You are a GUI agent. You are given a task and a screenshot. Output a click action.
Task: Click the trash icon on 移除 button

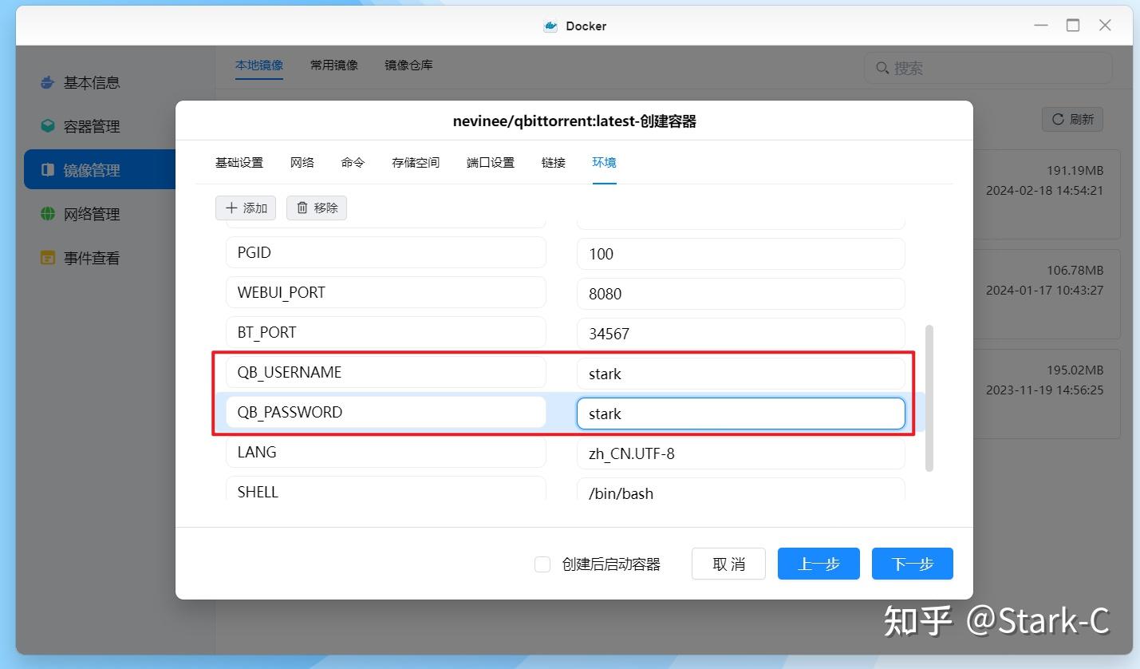pyautogui.click(x=304, y=208)
